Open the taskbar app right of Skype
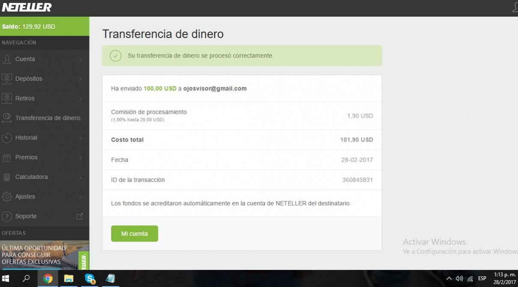Viewport: 518px width, 287px height. pos(110,278)
